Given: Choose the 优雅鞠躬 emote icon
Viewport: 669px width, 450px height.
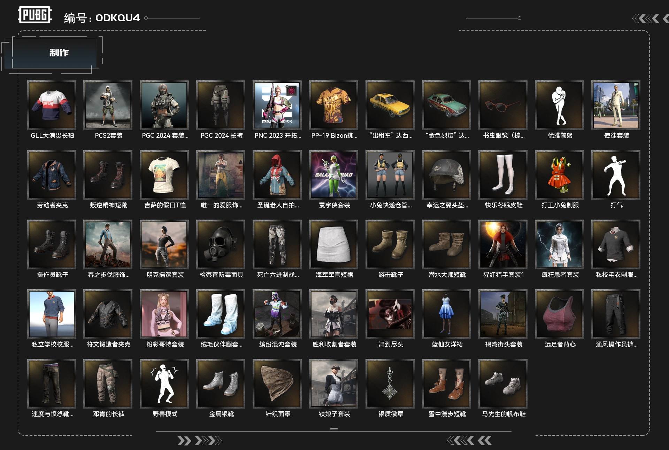Looking at the screenshot, I should tap(560, 105).
